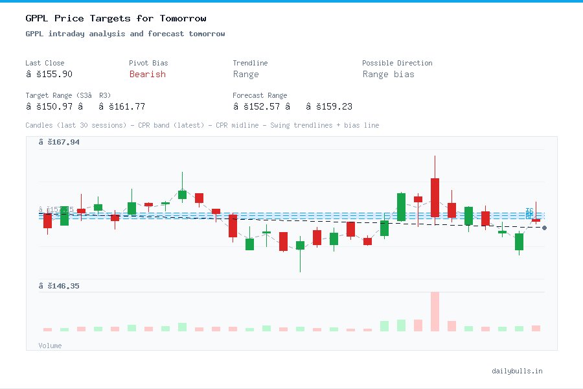Click the Bearish pivot bias value
Image resolution: width=583 pixels, height=389 pixels.
tap(147, 74)
